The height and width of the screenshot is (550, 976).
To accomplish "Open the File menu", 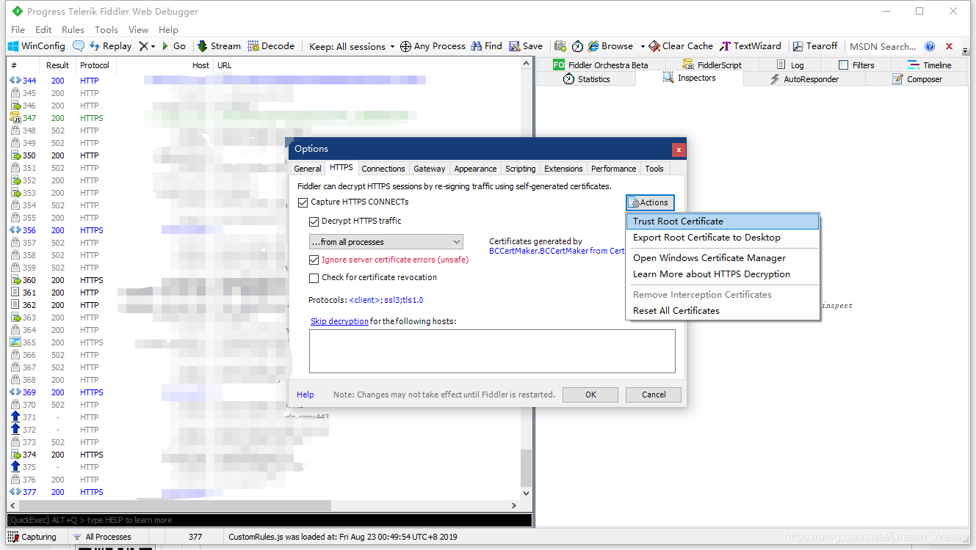I will pos(18,30).
